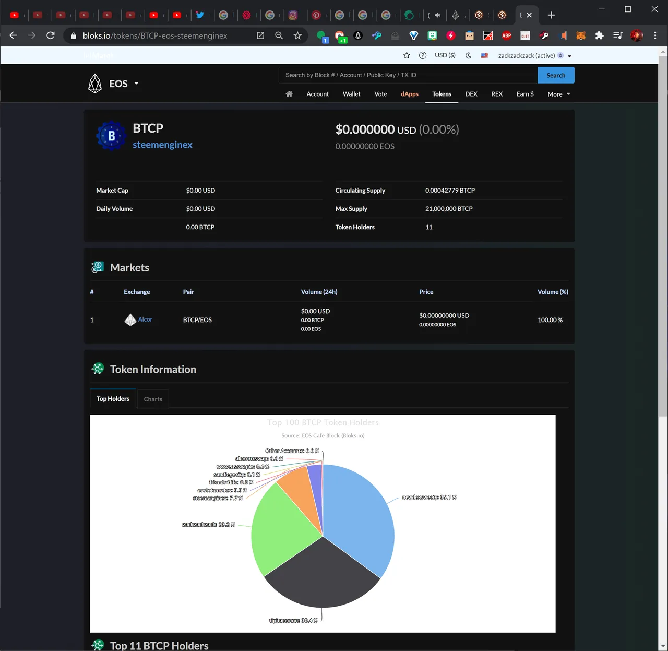Open Chrome's three-dot menu

pos(655,35)
